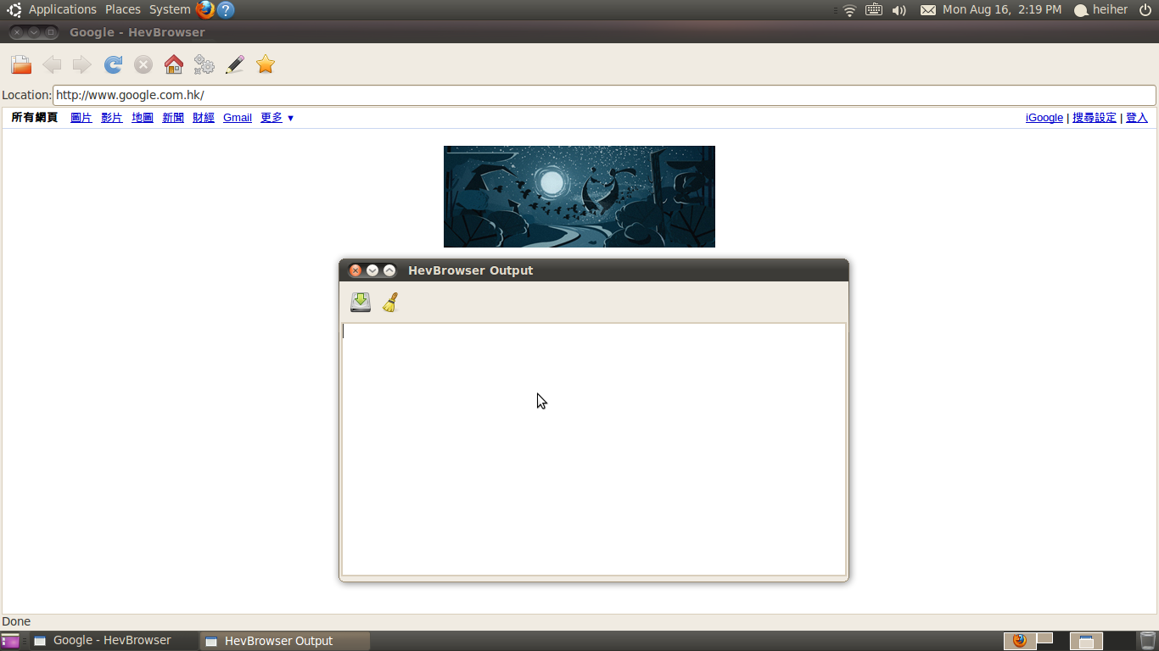The height and width of the screenshot is (651, 1159).
Task: Stop loading with the gray X icon
Action: pos(143,64)
